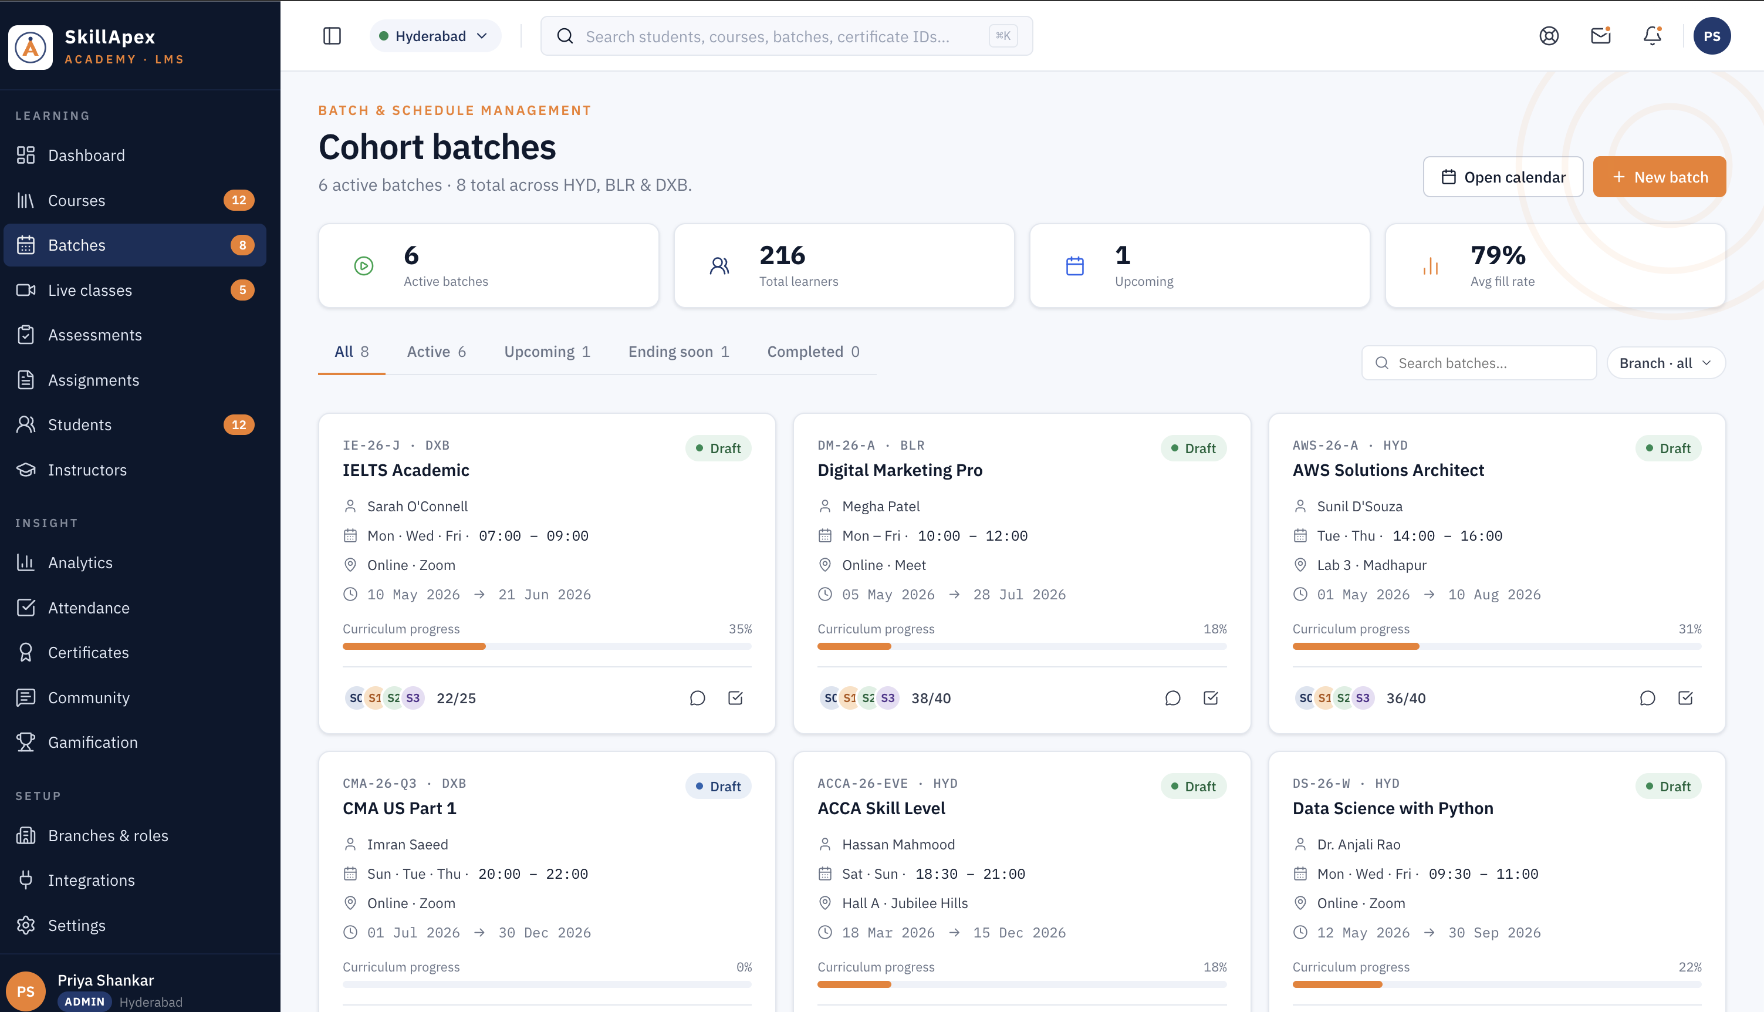Image resolution: width=1764 pixels, height=1012 pixels.
Task: Open Students in sidebar
Action: (x=135, y=424)
